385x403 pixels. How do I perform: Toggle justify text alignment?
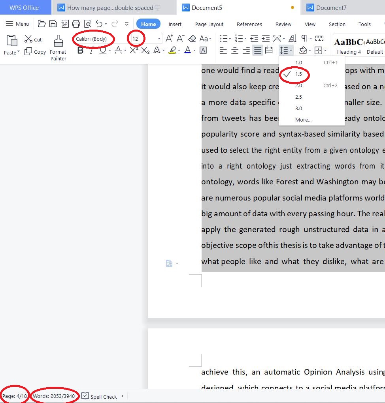pyautogui.click(x=258, y=51)
